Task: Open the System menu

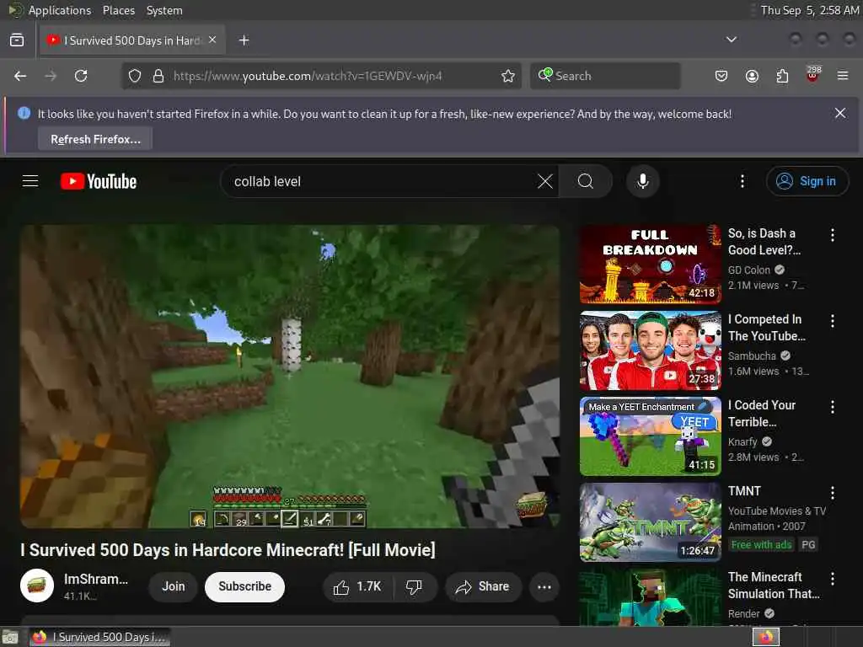Action: tap(164, 10)
